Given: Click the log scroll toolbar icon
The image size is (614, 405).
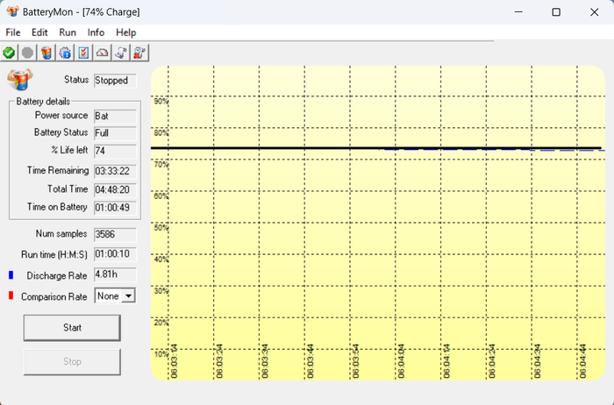Looking at the screenshot, I should 121,53.
